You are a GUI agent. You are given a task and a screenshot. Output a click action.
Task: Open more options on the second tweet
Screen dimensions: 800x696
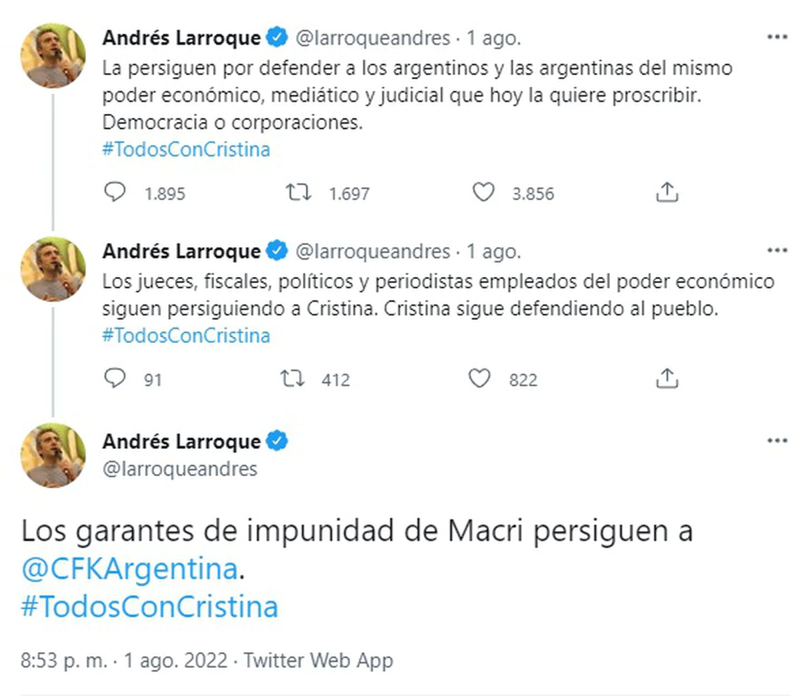[777, 250]
